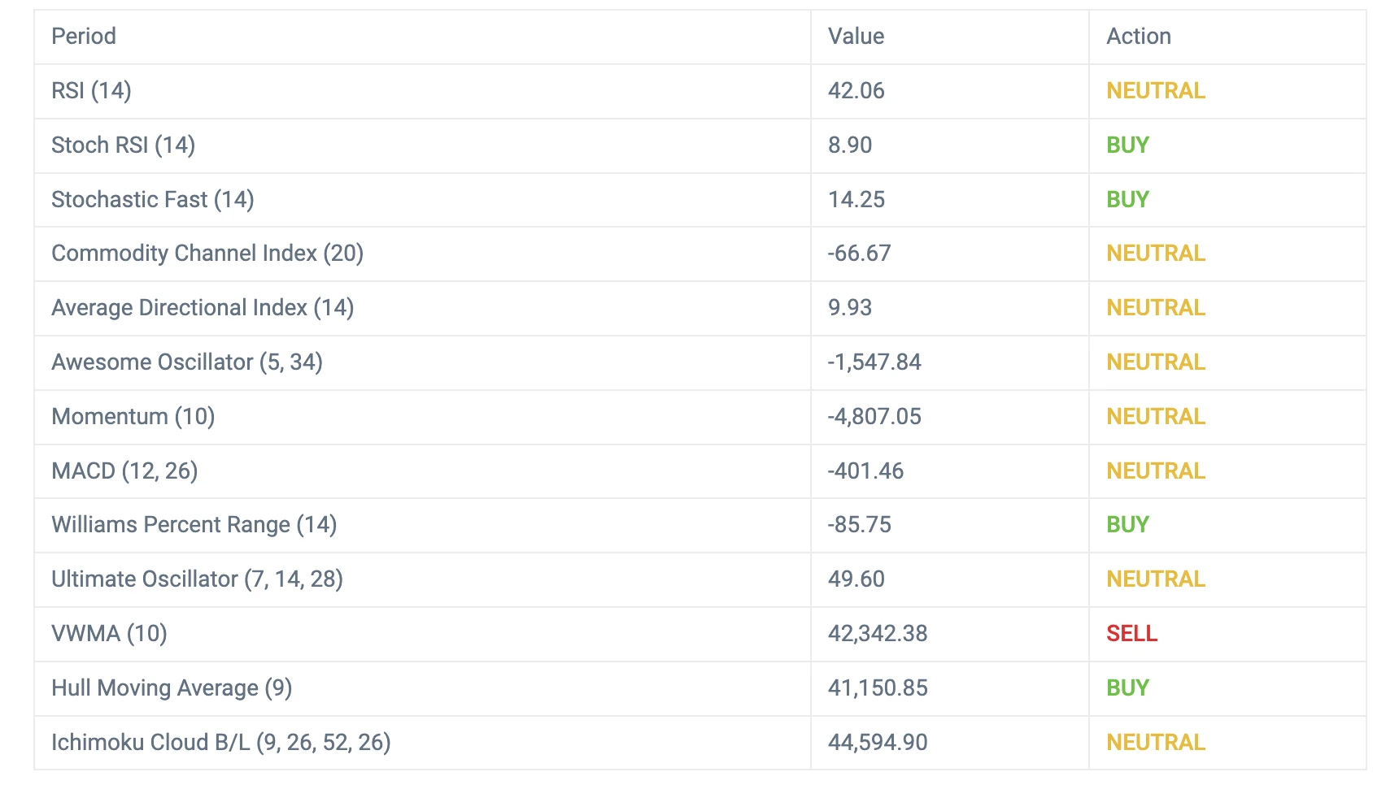Click the Action column header
1386x785 pixels.
[1138, 37]
